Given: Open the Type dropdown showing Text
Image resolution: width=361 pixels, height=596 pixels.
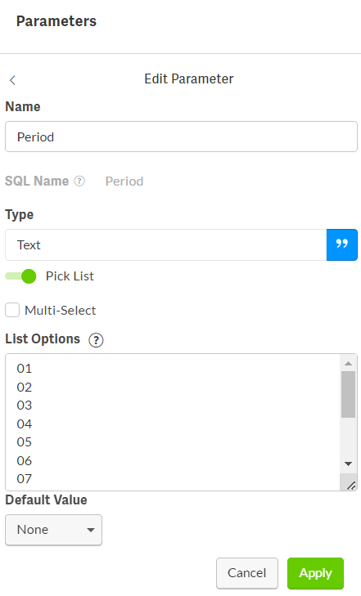Looking at the screenshot, I should [x=166, y=244].
